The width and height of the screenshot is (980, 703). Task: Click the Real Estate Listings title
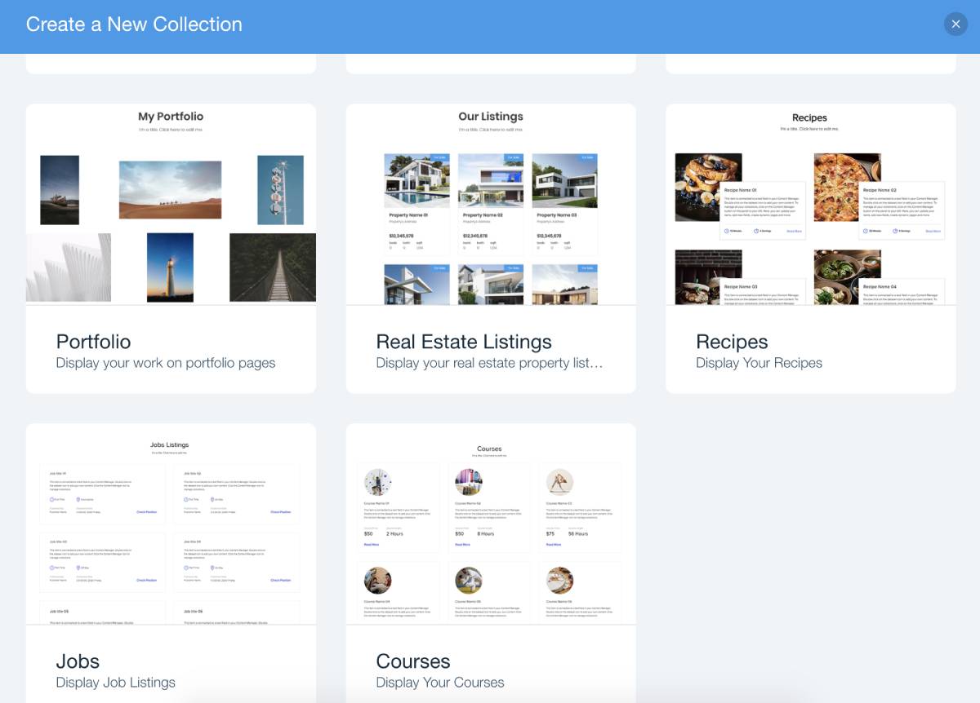[464, 342]
